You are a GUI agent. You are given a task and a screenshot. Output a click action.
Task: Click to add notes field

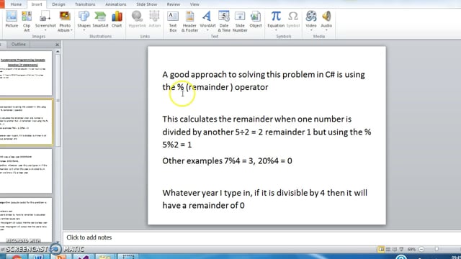pos(261,237)
